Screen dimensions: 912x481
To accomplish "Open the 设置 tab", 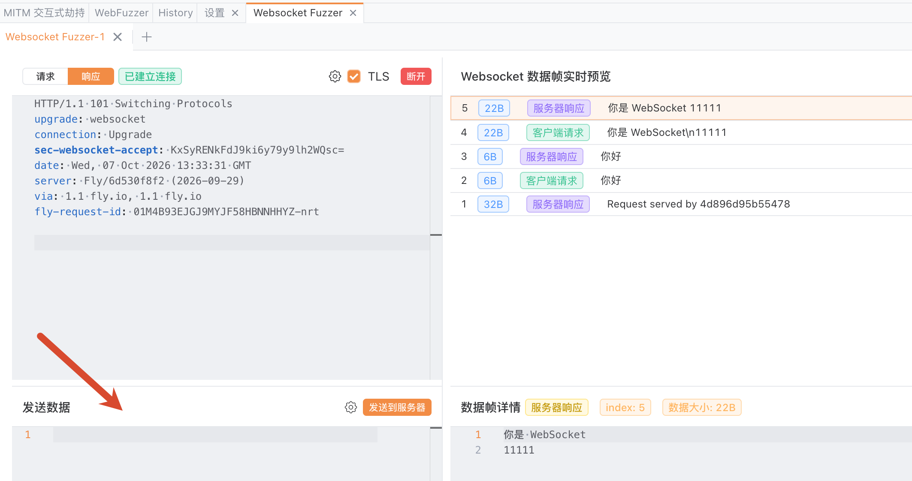I will pyautogui.click(x=214, y=13).
